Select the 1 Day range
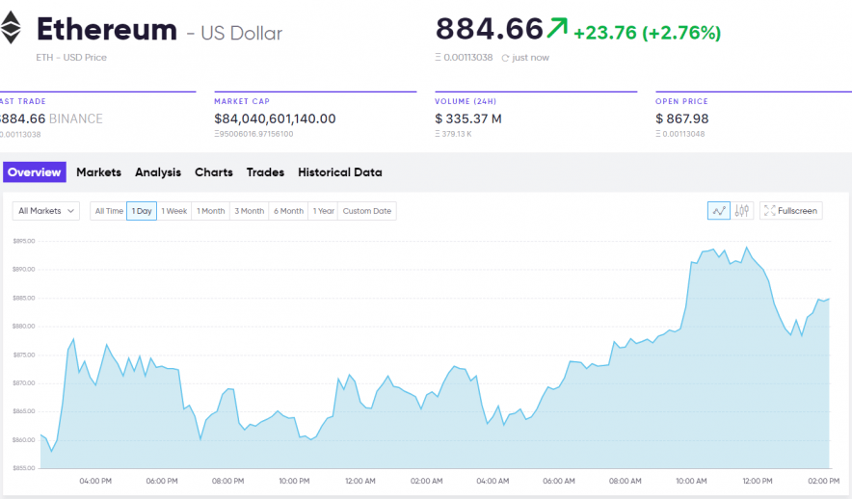 [x=142, y=211]
